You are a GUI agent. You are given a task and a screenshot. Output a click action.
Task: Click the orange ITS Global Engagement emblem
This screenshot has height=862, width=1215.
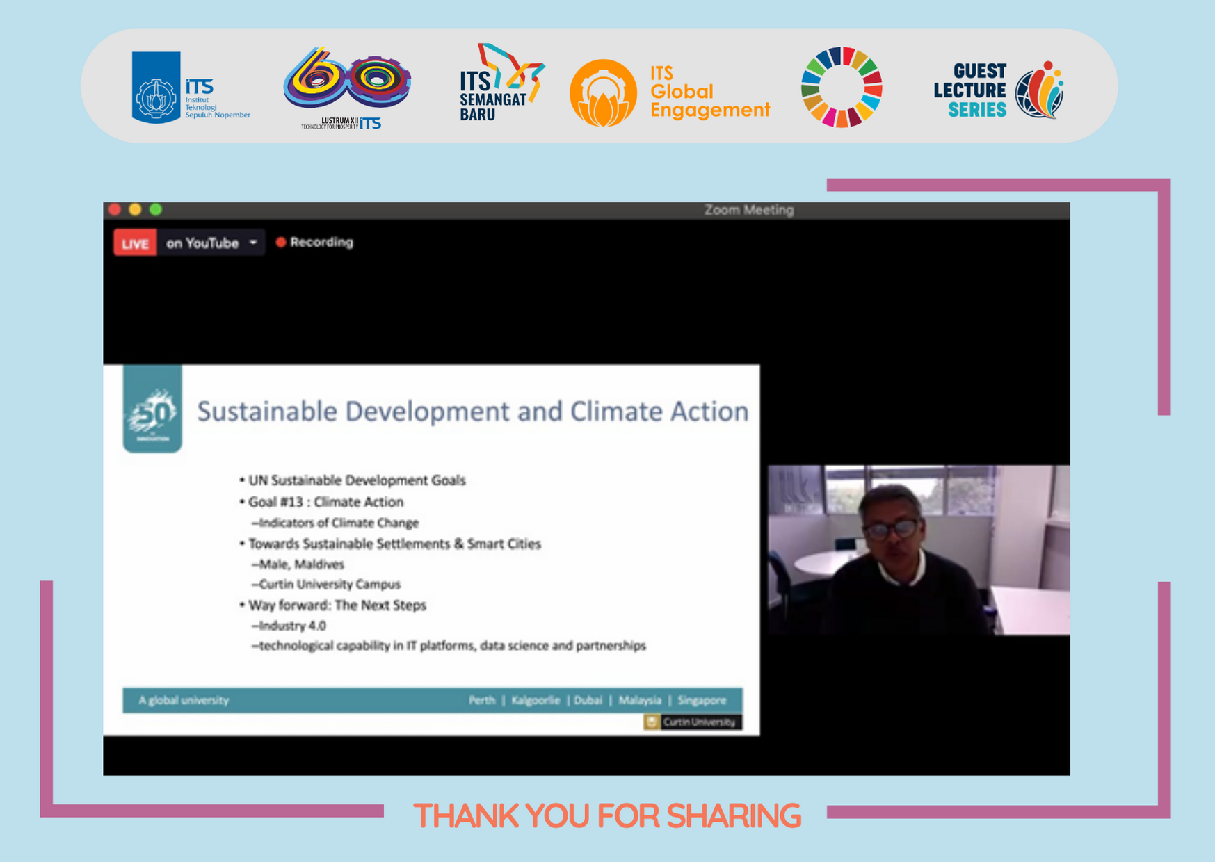click(602, 93)
